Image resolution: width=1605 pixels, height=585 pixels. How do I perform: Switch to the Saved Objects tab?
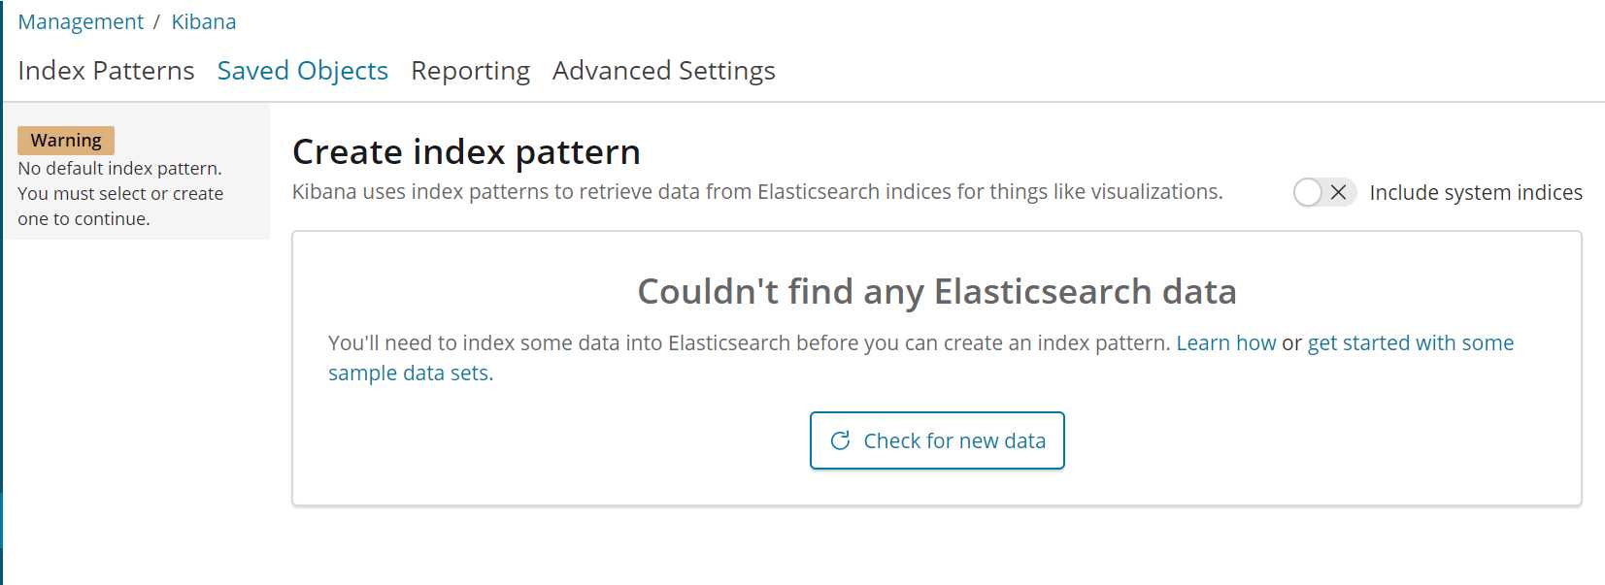(x=302, y=71)
